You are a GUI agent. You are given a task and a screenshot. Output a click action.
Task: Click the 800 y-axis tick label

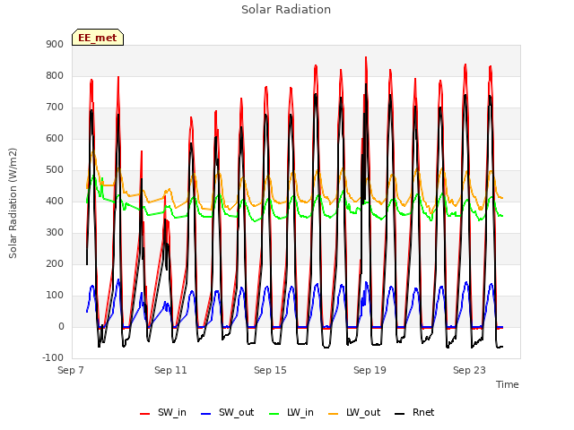point(55,75)
